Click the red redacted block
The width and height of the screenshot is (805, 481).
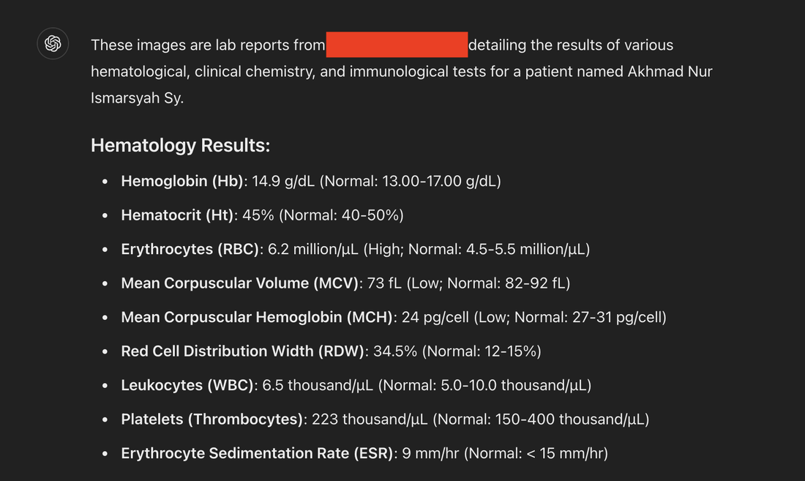397,45
